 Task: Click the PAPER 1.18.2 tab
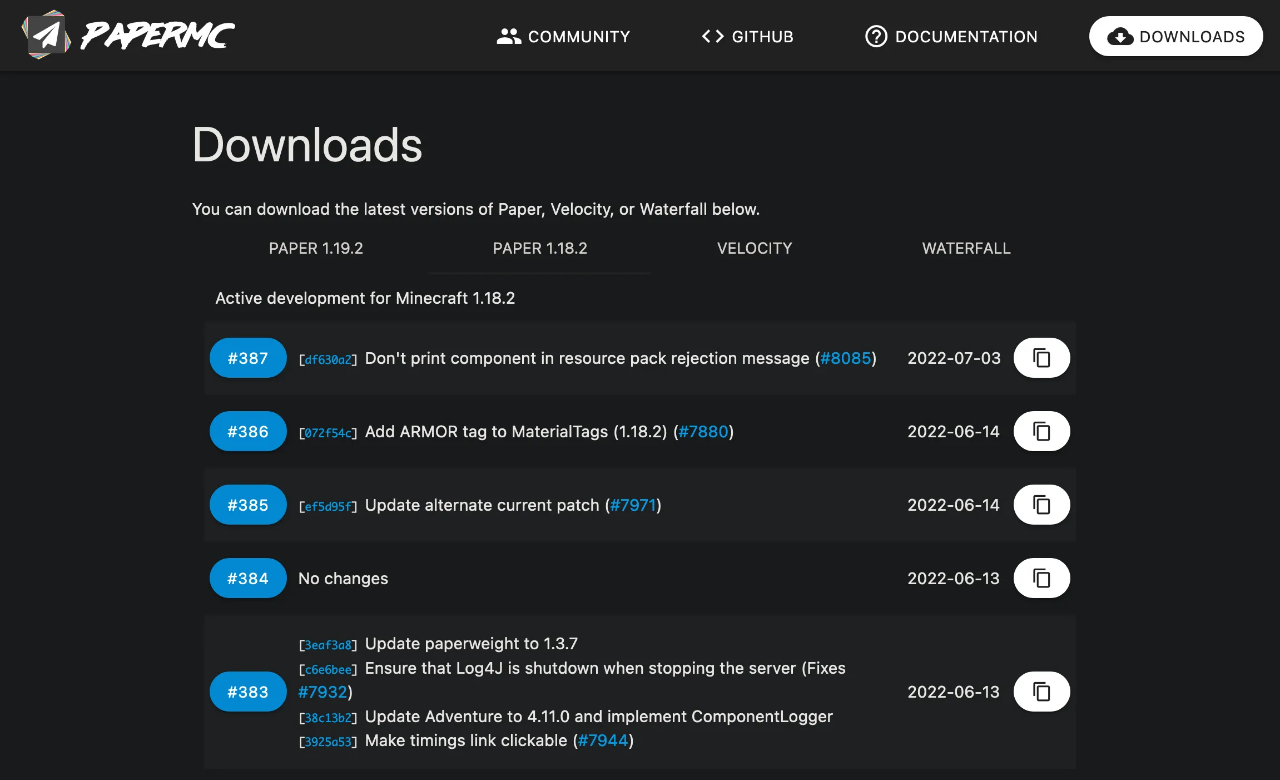(x=541, y=248)
